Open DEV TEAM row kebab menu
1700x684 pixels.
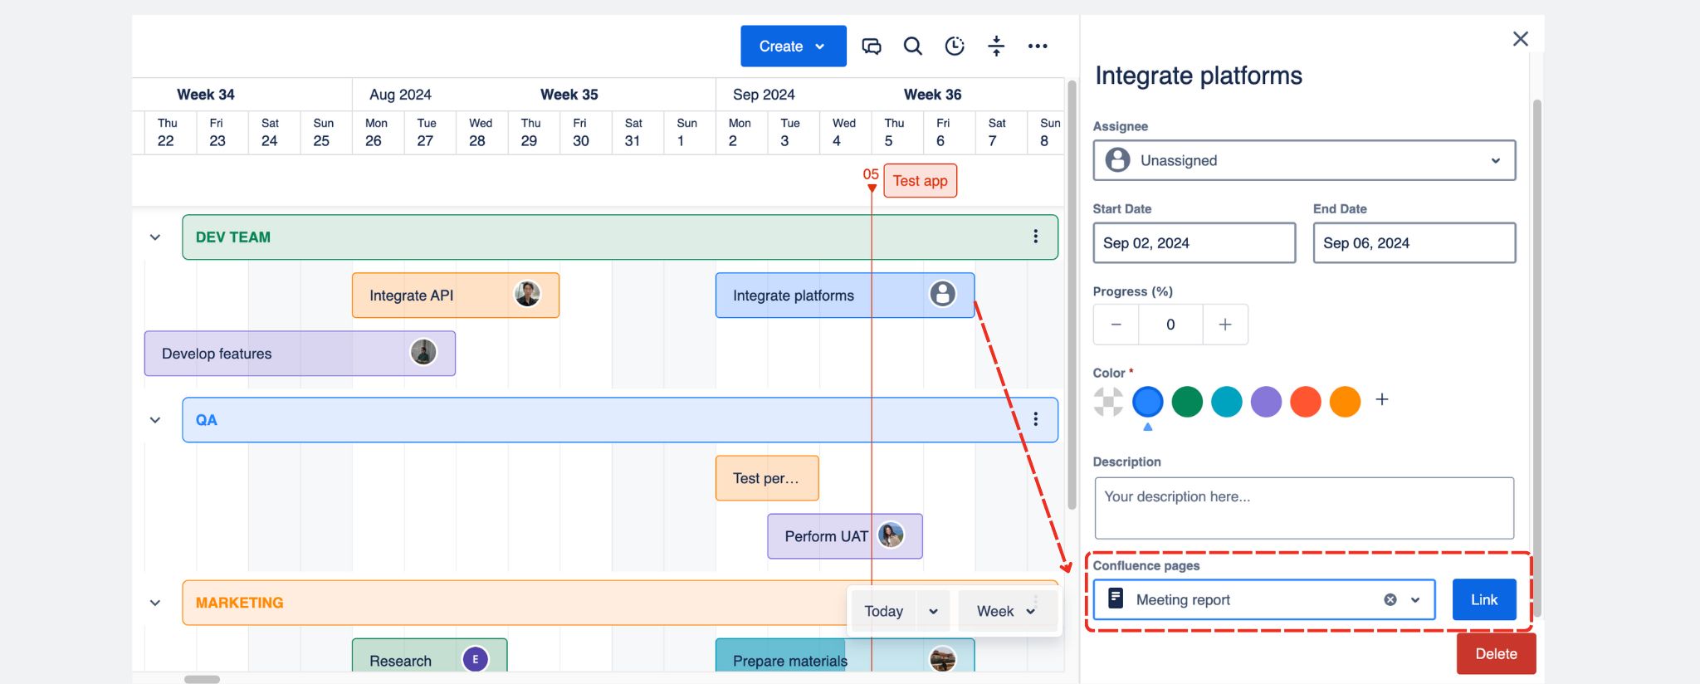tap(1035, 237)
